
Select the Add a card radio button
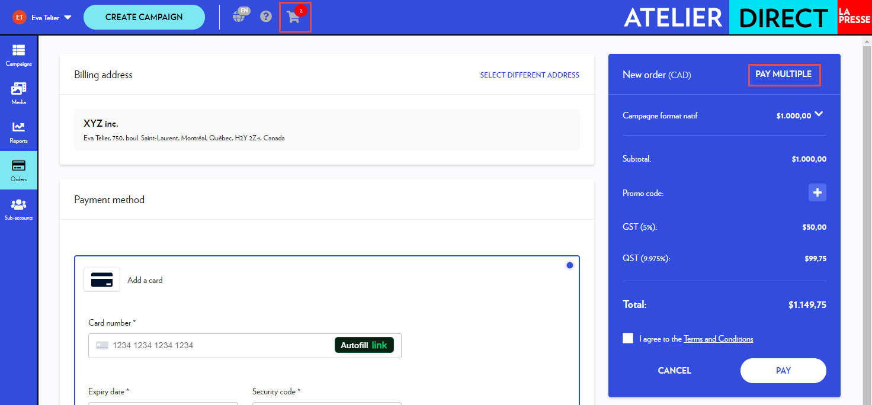(570, 265)
